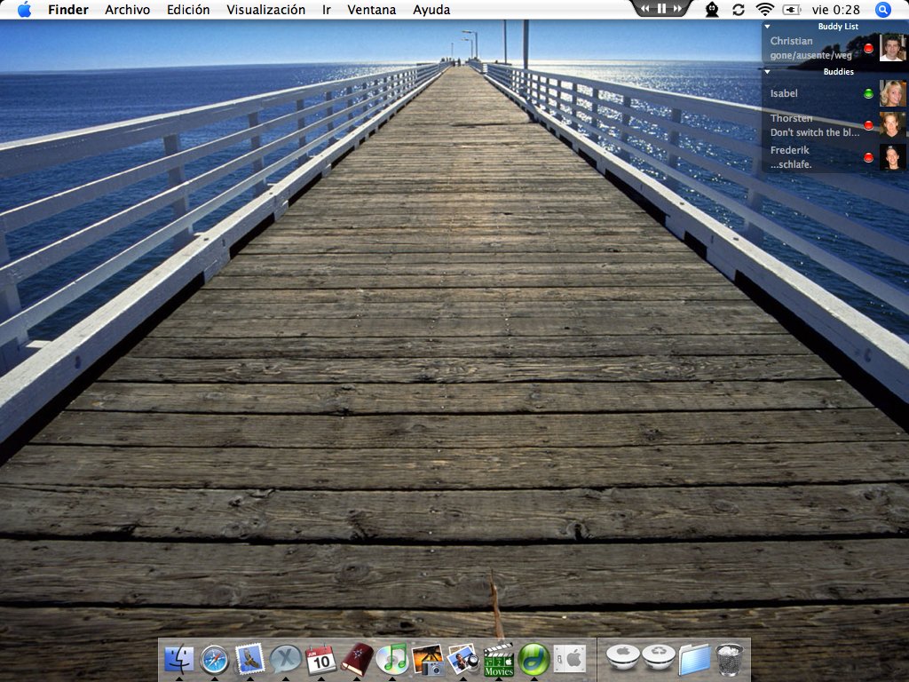The height and width of the screenshot is (682, 909).
Task: Open the Archivo menu
Action: point(128,9)
